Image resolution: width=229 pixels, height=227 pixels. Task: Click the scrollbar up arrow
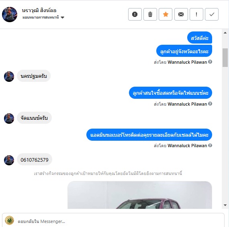(x=225, y=33)
